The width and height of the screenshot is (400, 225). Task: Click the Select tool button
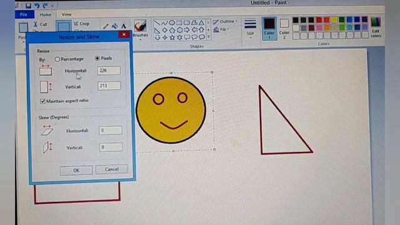coord(63,26)
